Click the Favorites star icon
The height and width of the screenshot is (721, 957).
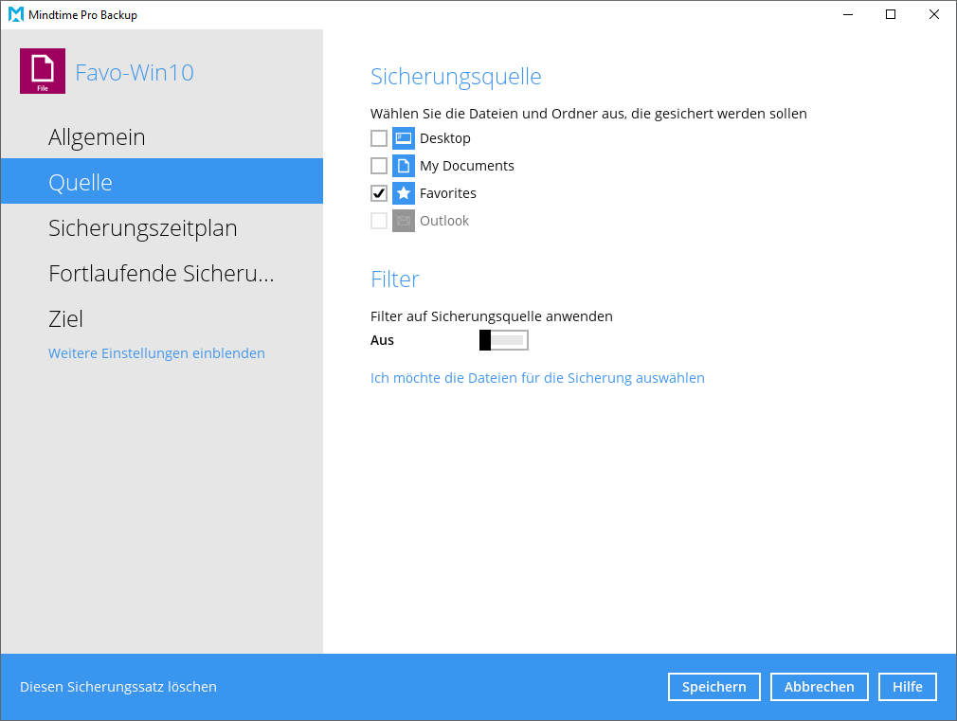[x=404, y=193]
